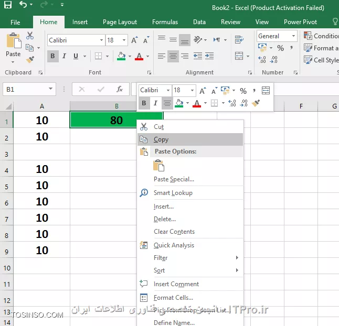
Task: Toggle Bold in mini toolbar
Action: tap(144, 103)
